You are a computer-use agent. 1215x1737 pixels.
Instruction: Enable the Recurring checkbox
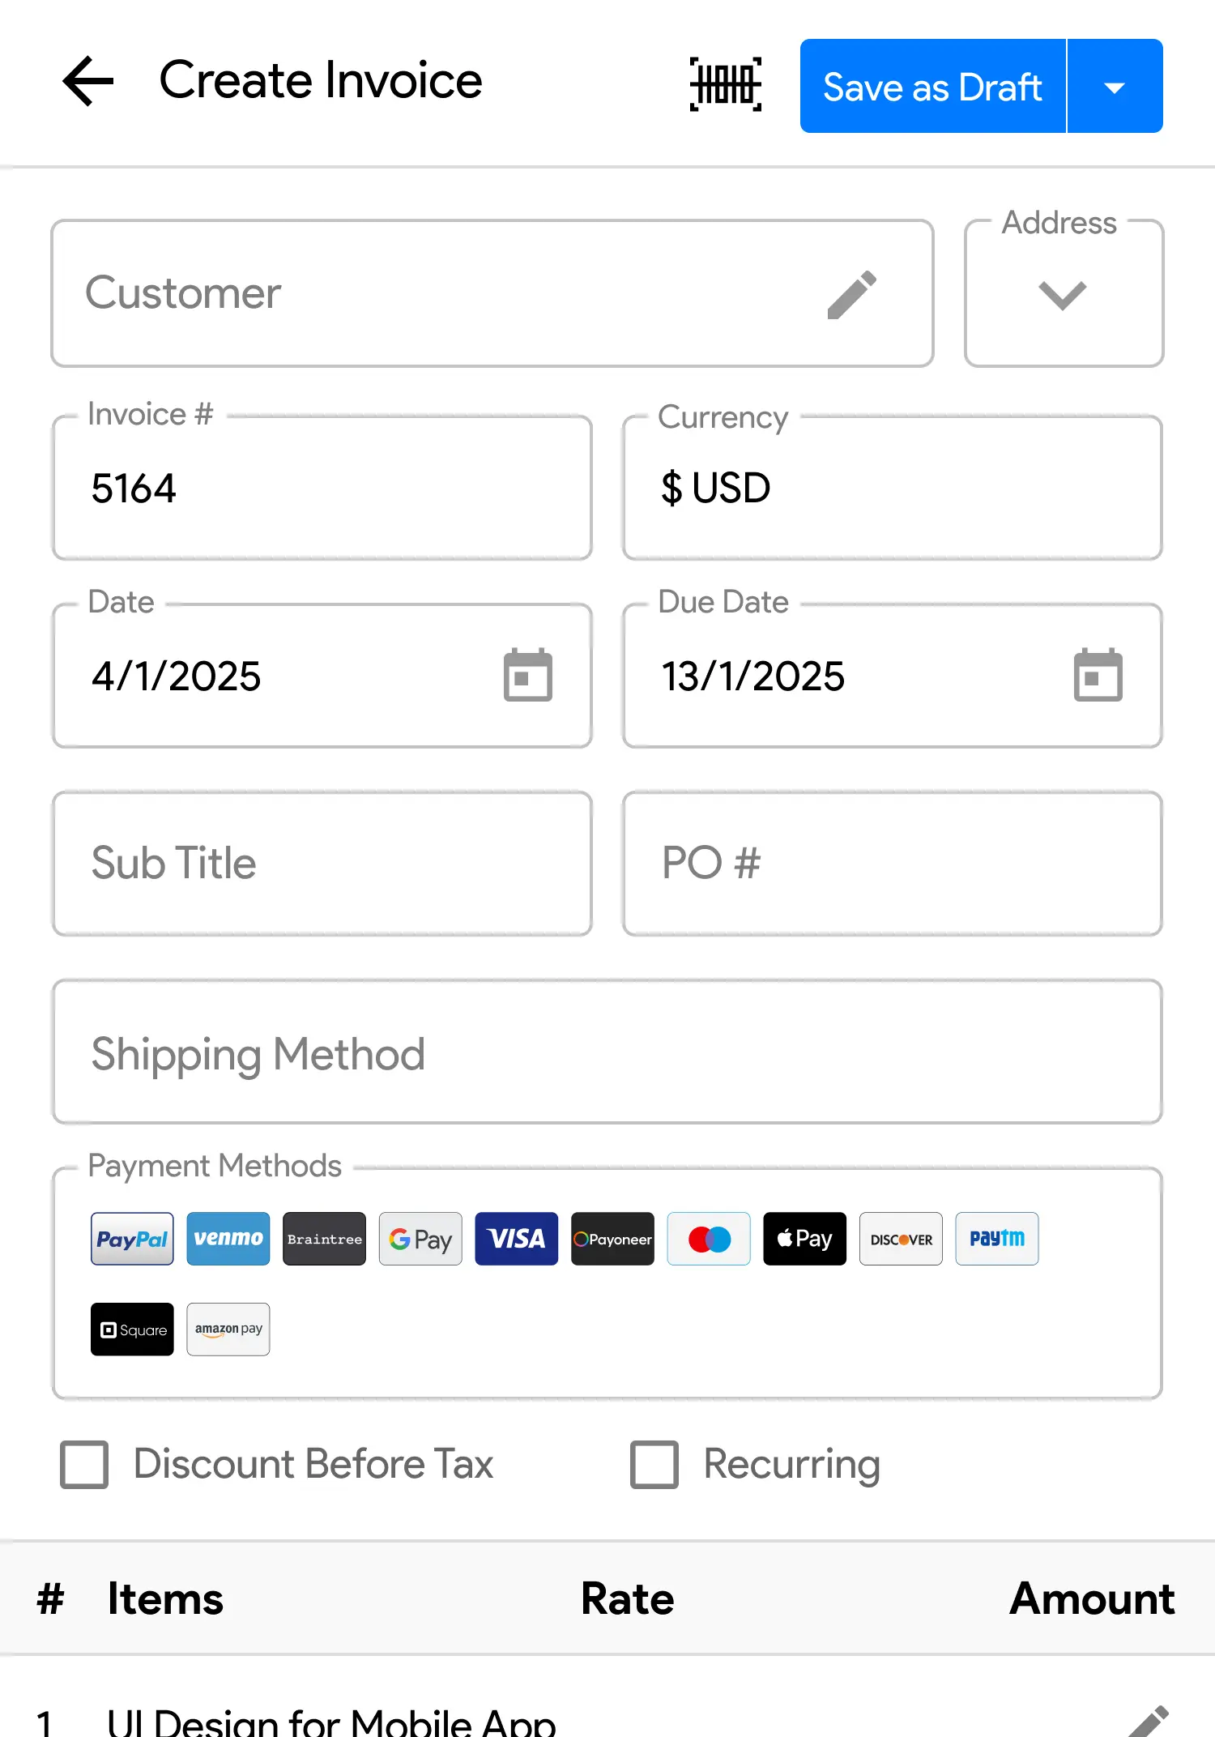coord(654,1464)
